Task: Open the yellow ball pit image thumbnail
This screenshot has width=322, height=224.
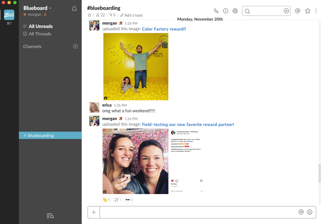Action: click(x=136, y=67)
